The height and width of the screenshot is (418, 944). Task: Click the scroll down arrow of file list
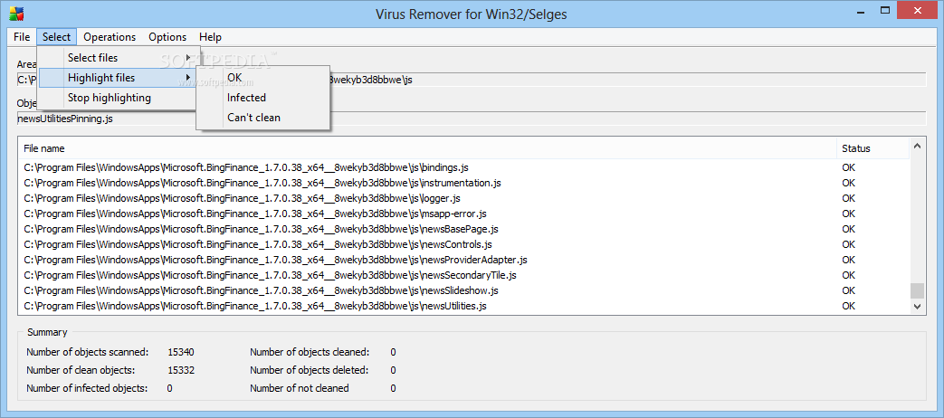coord(917,306)
